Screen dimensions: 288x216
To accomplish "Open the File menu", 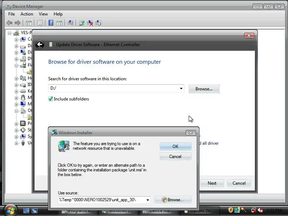I will pos(12,14).
